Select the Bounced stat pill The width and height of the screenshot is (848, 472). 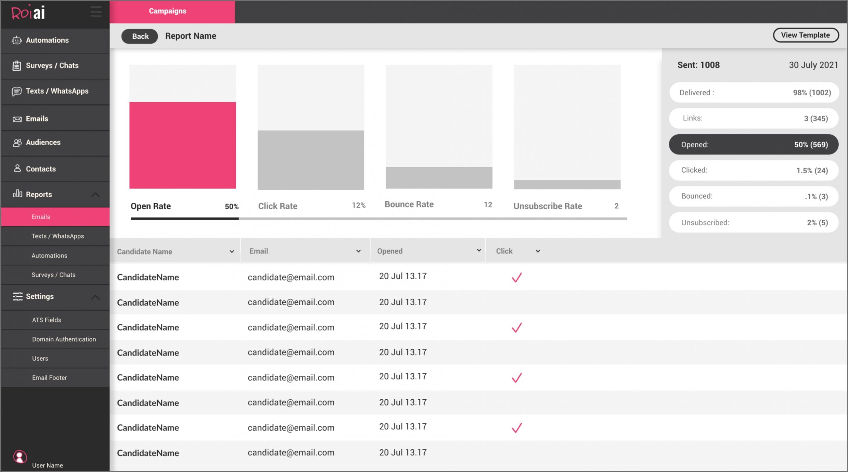[754, 196]
